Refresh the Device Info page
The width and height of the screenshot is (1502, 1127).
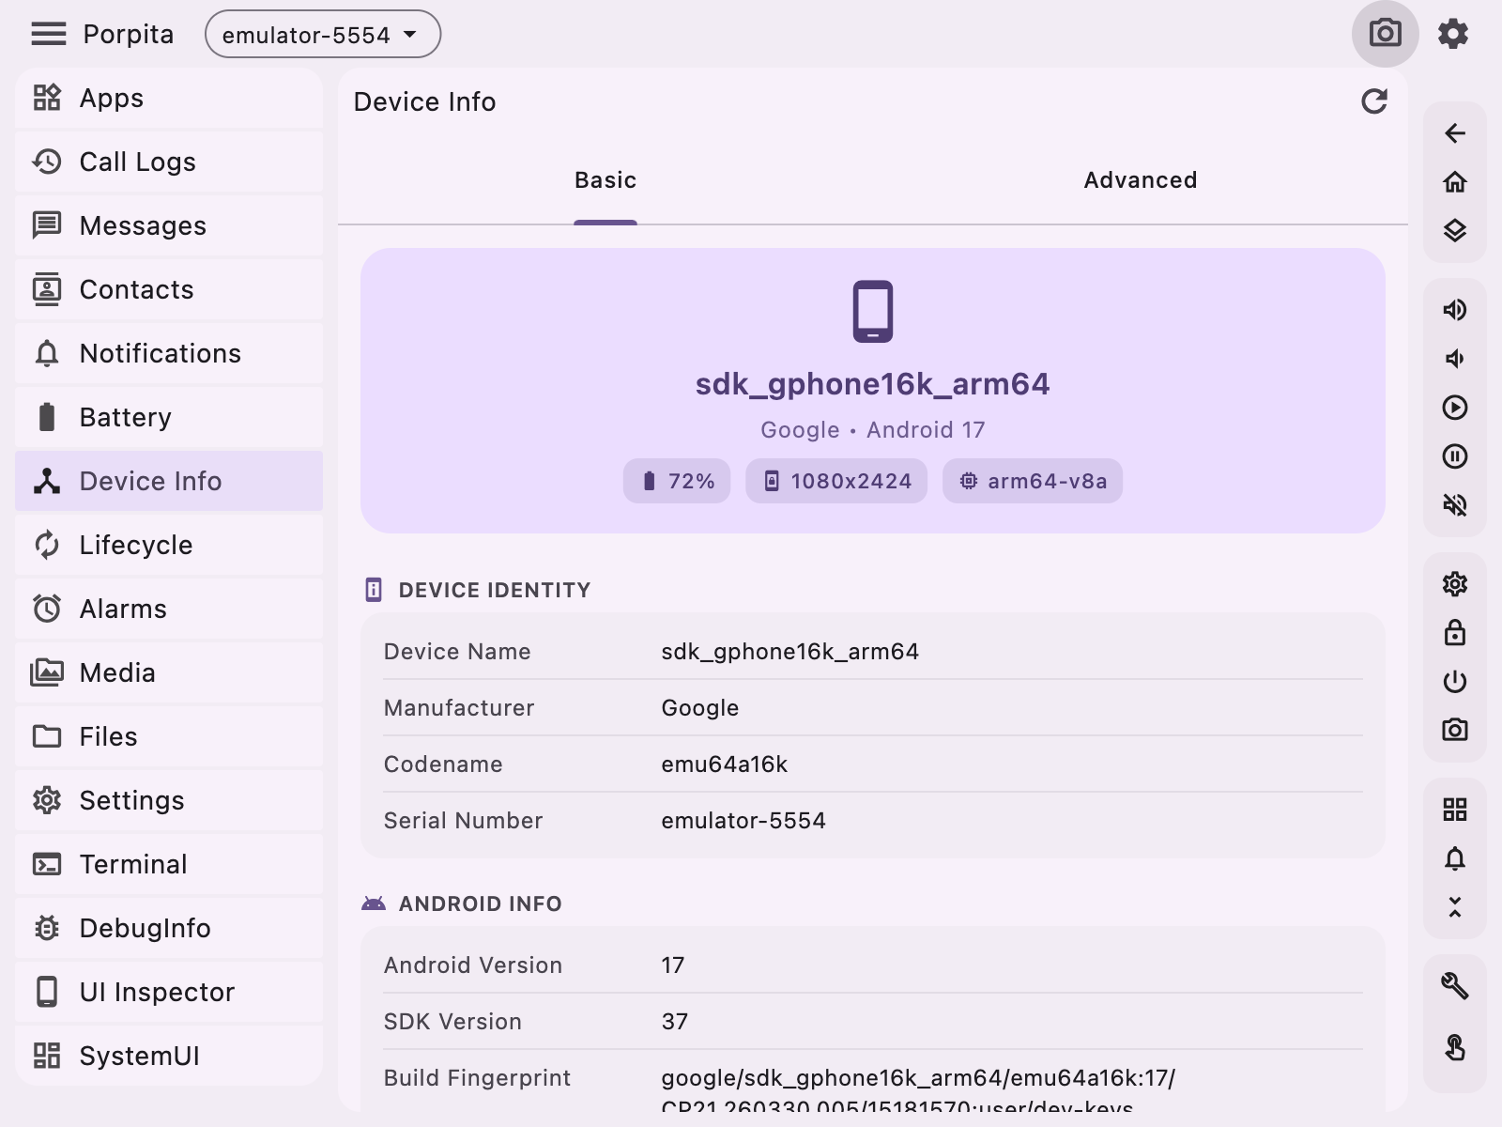1374,101
